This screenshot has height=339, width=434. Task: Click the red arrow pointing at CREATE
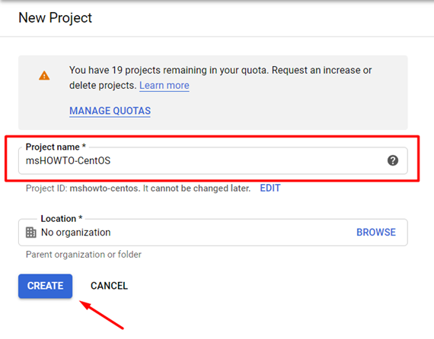pos(101,315)
